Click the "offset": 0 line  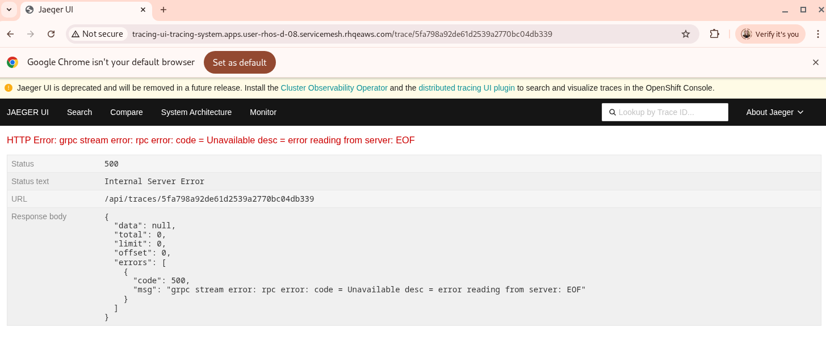tap(142, 253)
